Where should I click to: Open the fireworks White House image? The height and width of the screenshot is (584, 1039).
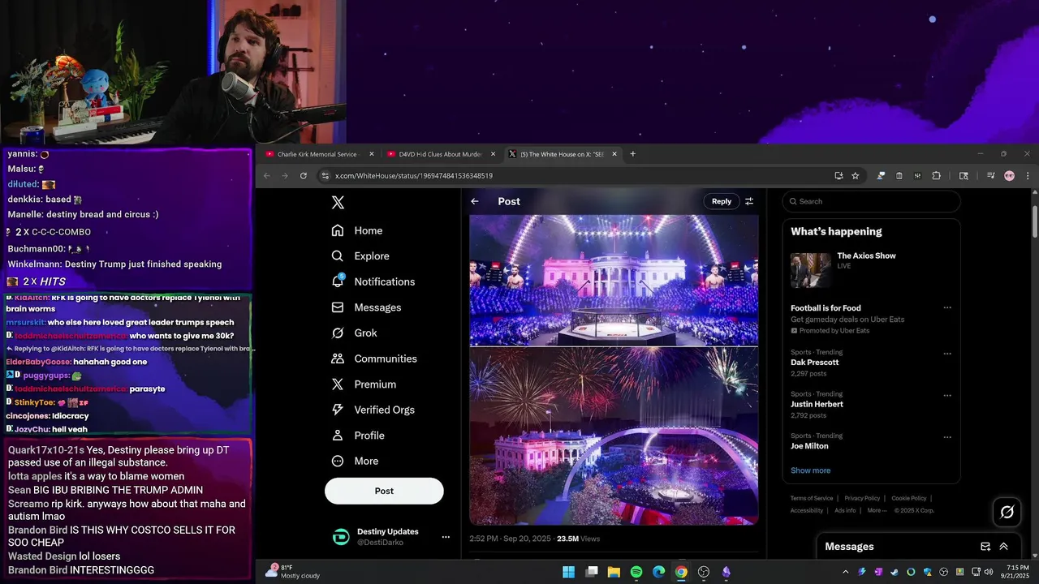614,436
